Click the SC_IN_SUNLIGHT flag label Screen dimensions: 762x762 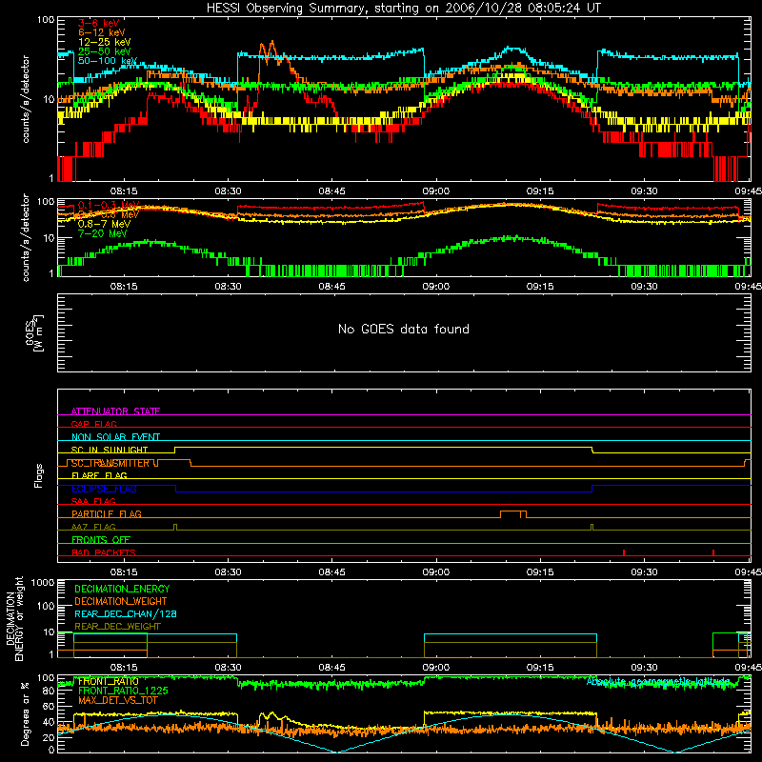point(109,450)
